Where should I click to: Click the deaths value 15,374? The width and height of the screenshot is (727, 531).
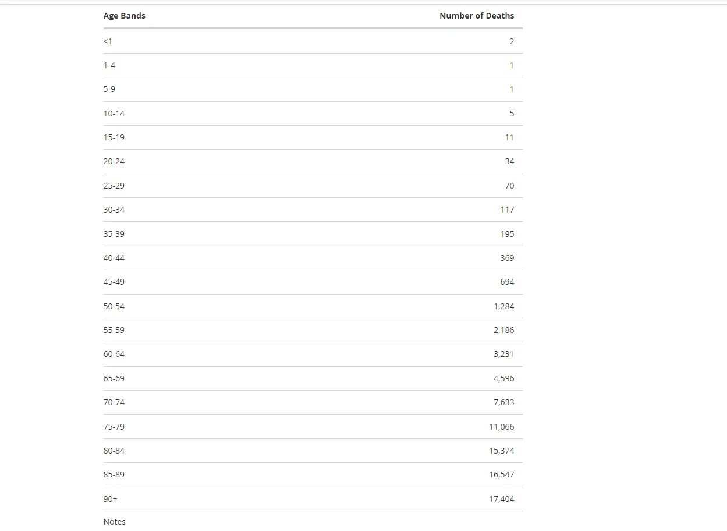(501, 451)
